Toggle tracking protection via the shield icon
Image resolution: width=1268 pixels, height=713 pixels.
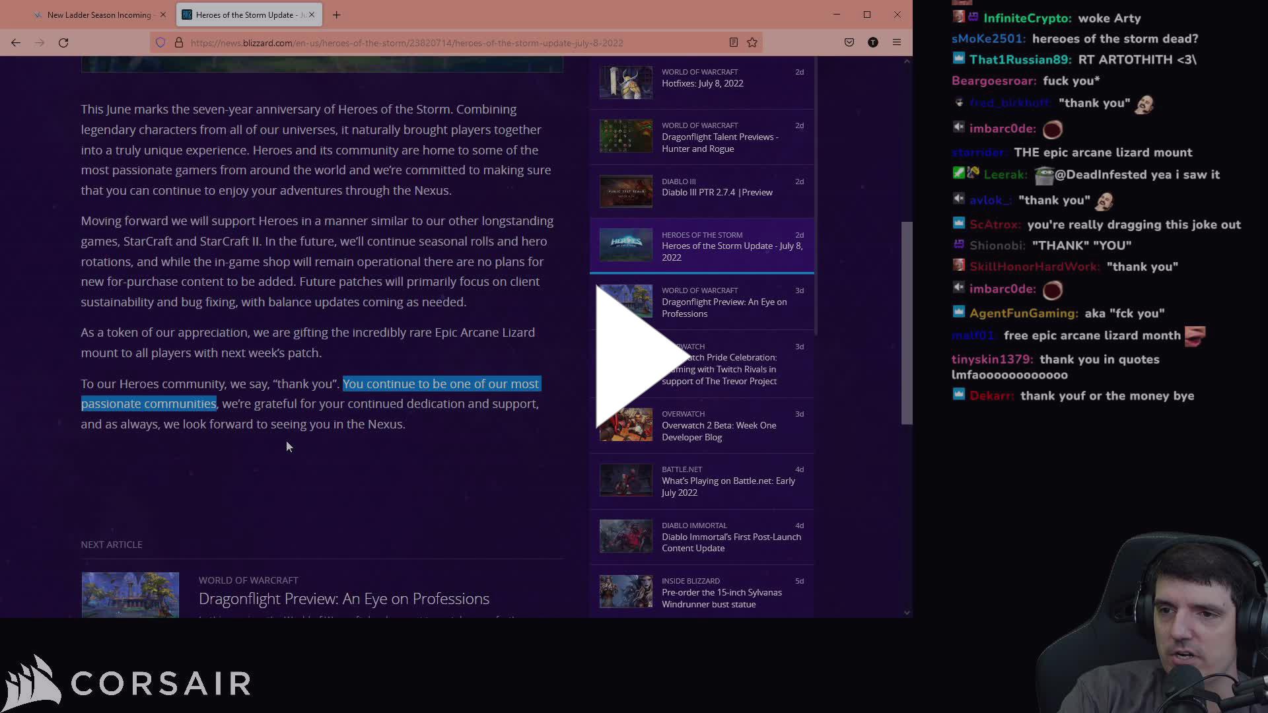coord(160,42)
